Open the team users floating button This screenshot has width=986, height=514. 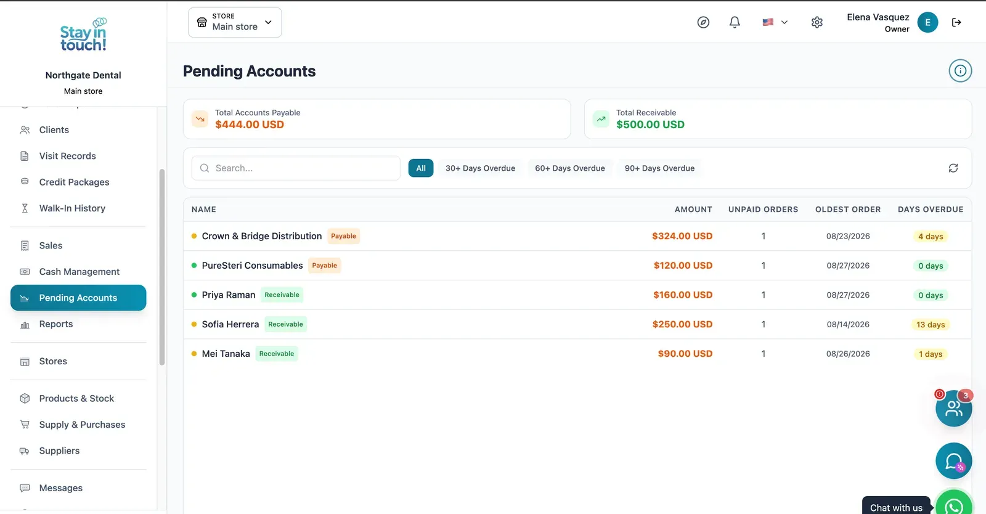pyautogui.click(x=954, y=408)
